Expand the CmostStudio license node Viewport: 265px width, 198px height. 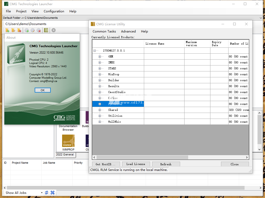100,92
